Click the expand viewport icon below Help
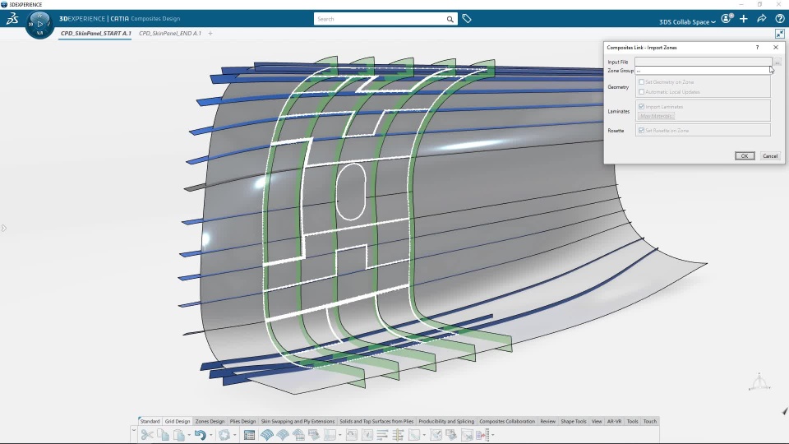 (780, 34)
